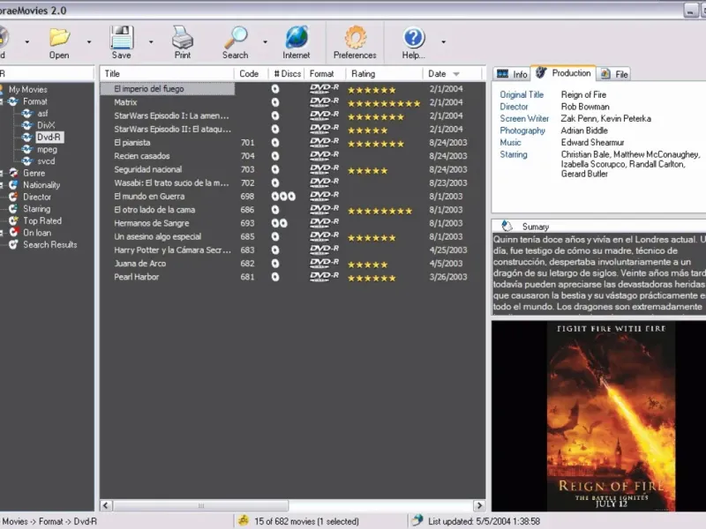
Task: Click the Open folder toolbar icon
Action: (x=59, y=37)
